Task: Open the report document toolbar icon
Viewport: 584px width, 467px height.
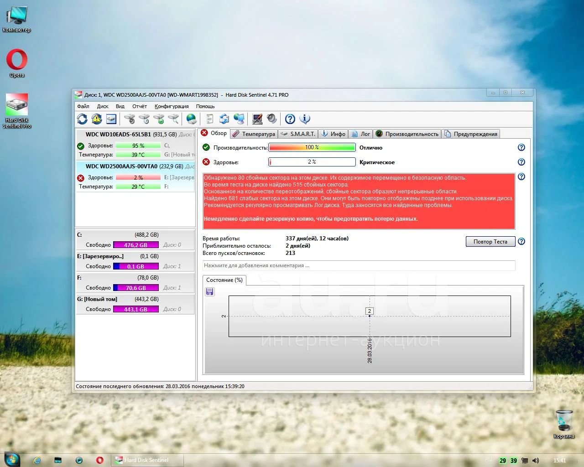Action: (x=210, y=119)
